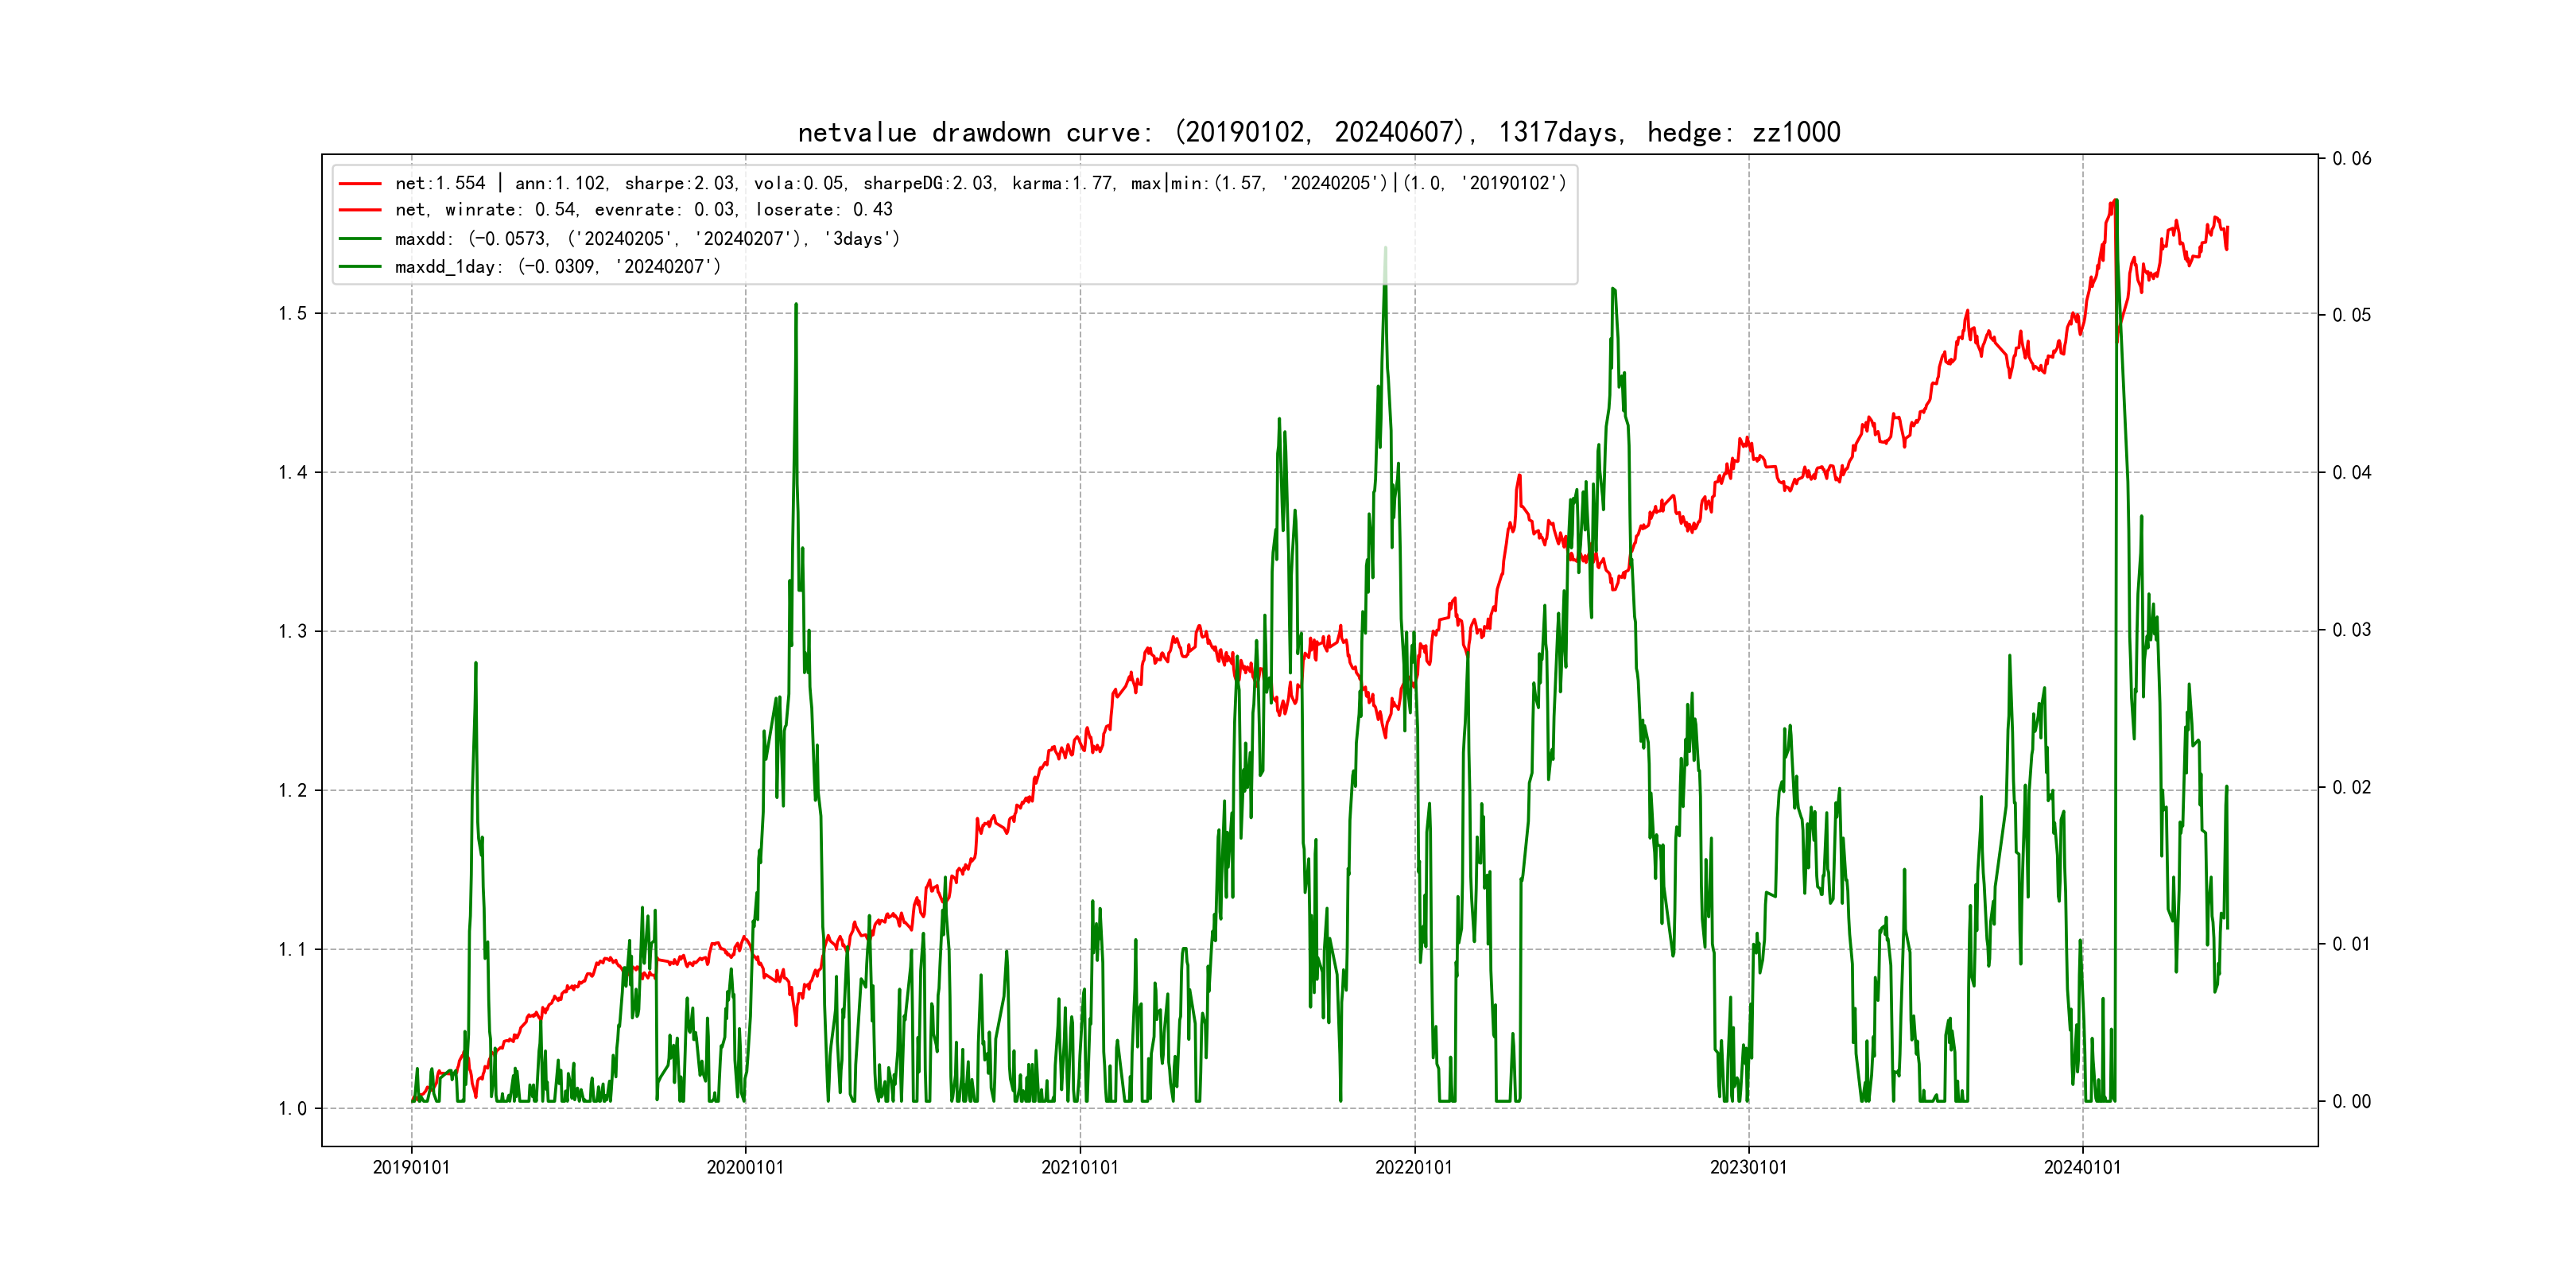Click the 20210101 x-axis date label
The image size is (2576, 1288).
[1080, 1168]
